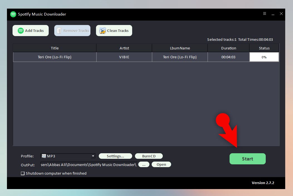Image resolution: width=293 pixels, height=196 pixels.
Task: Click the Selected tracks:1 Total Times text
Action: (x=240, y=39)
